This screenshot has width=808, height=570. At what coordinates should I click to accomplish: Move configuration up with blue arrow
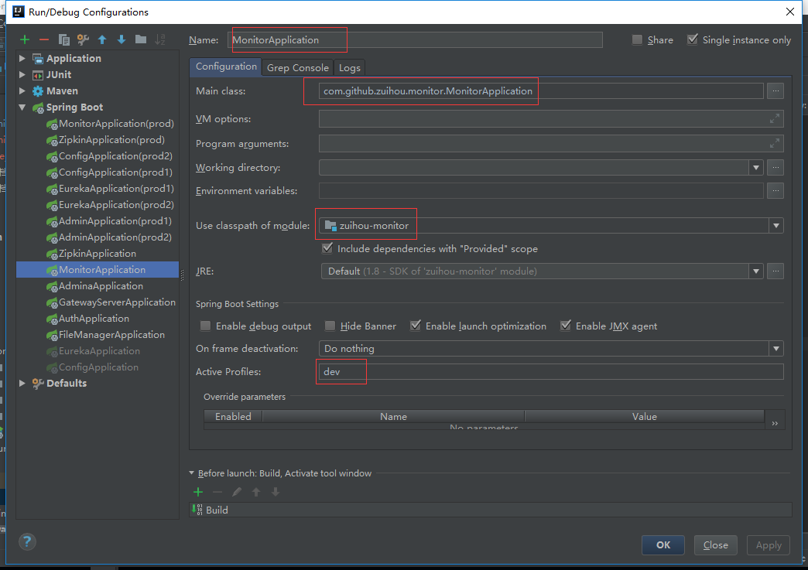(102, 39)
